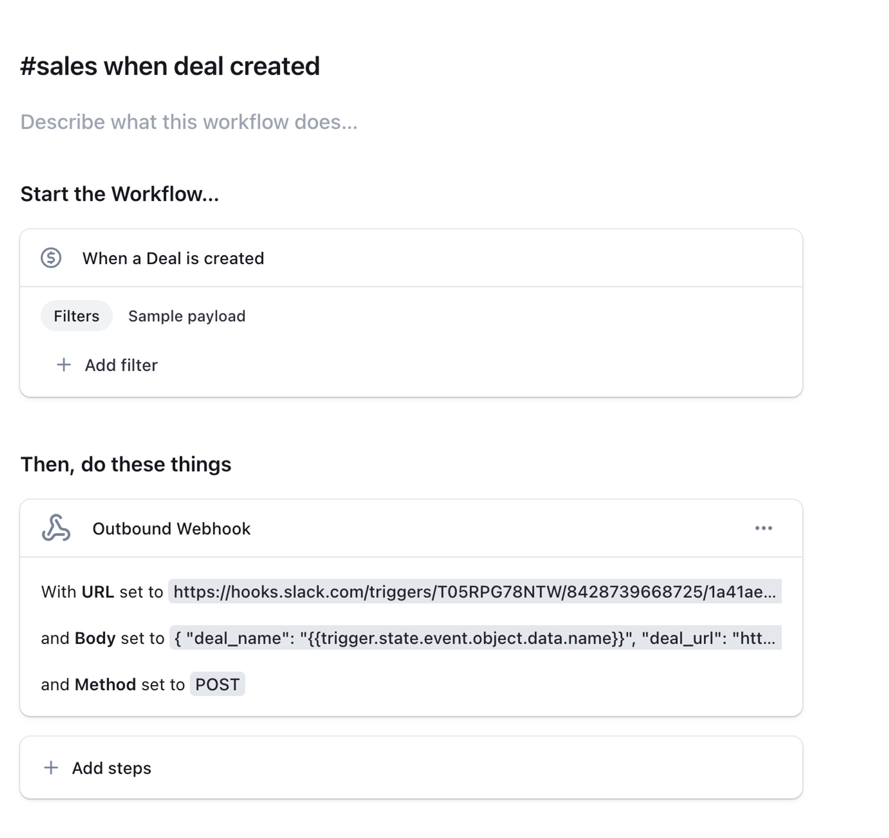Click the 'and Body set to' label

(x=102, y=637)
